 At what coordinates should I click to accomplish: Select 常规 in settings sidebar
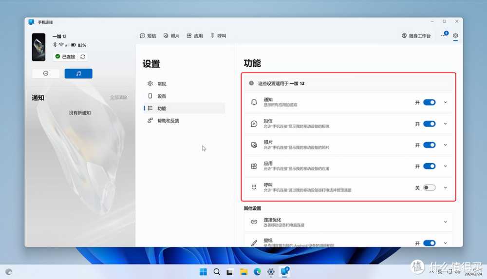pos(185,84)
